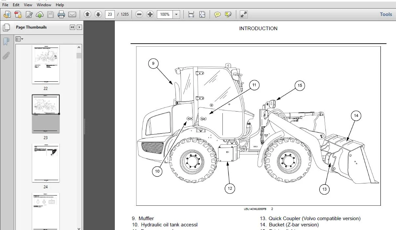
Task: Open the edit/sign document toolbar icon
Action: (x=29, y=14)
